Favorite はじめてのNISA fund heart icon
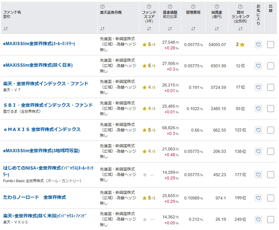Viewport: 279px width, 230px height. 258,175
